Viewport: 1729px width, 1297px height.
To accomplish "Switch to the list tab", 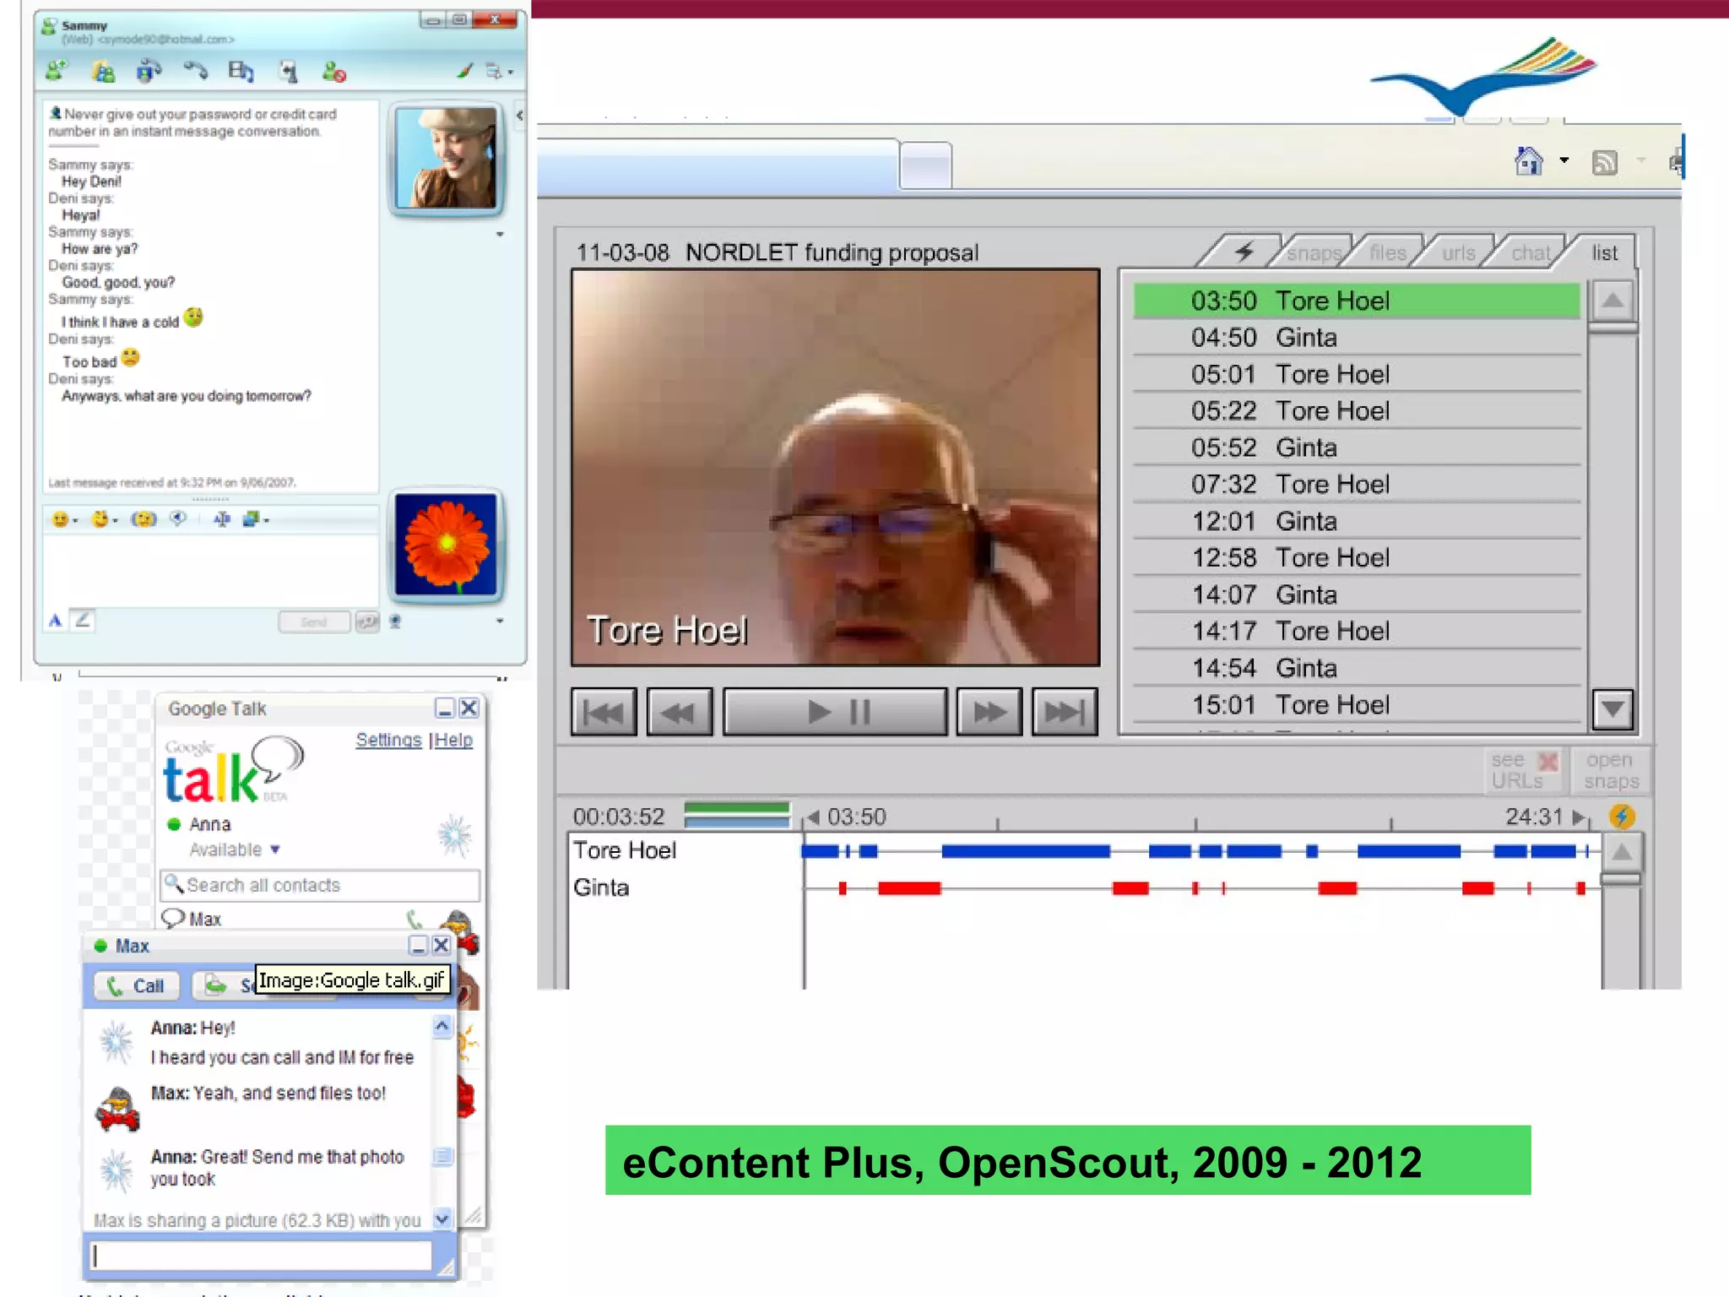I will pos(1604,252).
